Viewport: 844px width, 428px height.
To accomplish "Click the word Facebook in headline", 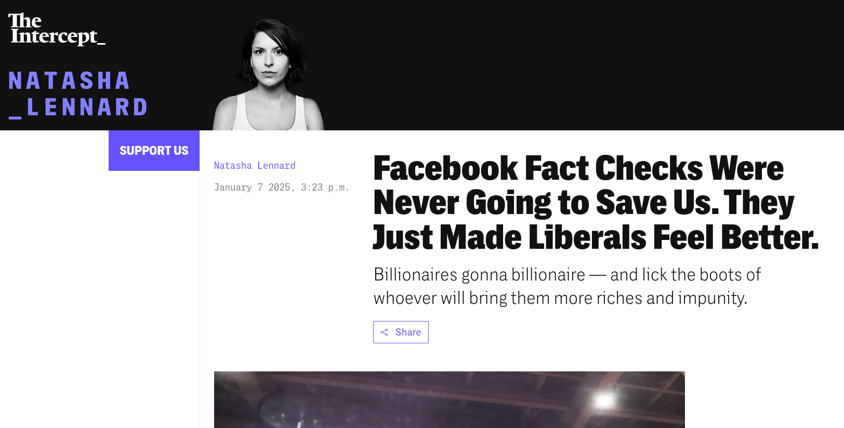I will 445,168.
